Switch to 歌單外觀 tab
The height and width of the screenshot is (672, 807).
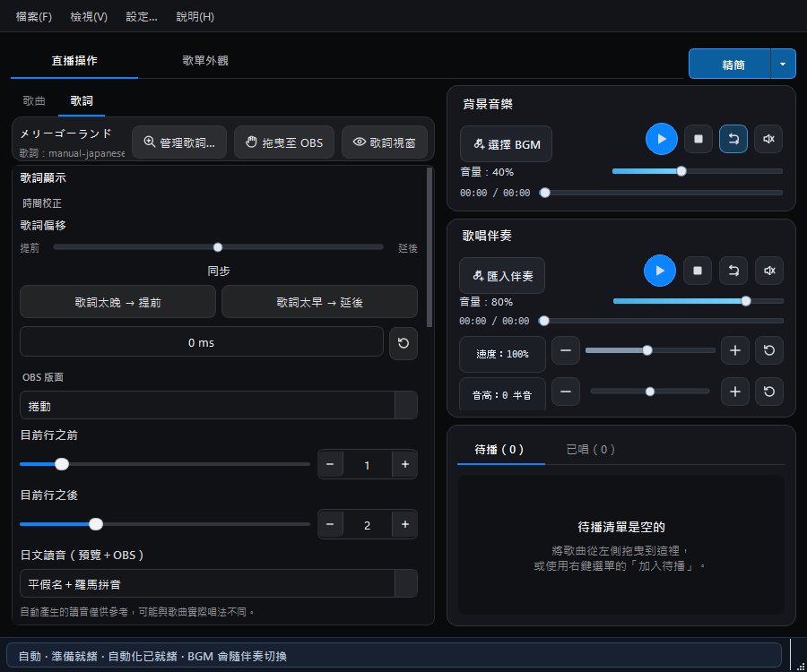pos(205,61)
